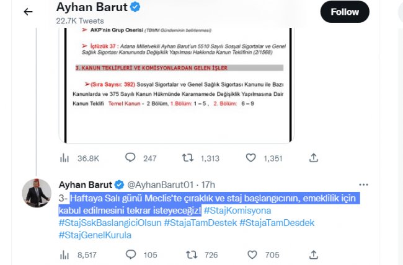Share the first tweet
This screenshot has height=265, width=403.
pos(314,158)
